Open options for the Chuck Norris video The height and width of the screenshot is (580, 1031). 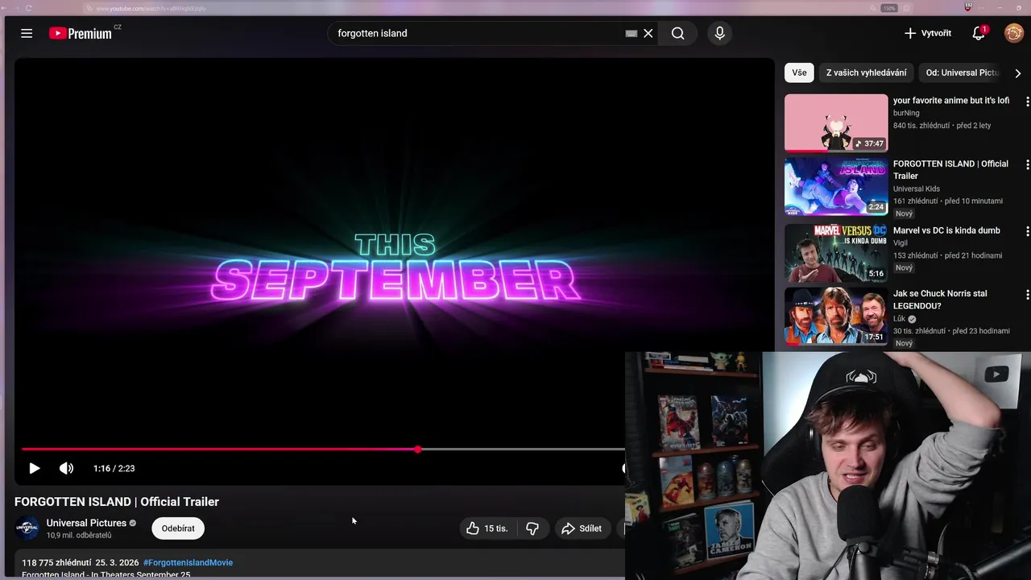click(x=1027, y=294)
